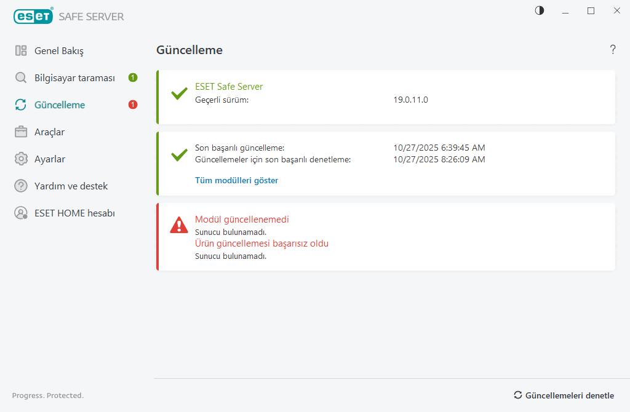630x412 pixels.
Task: Toggle the dark/light contrast theme icon
Action: point(540,10)
